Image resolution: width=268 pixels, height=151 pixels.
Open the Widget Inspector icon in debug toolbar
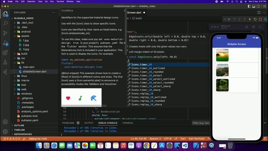pos(265,19)
